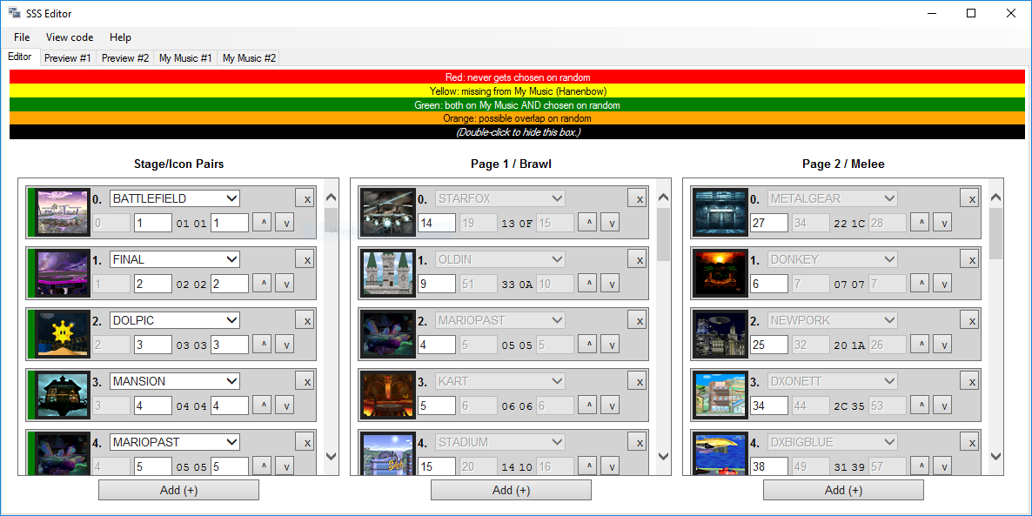This screenshot has width=1032, height=516.
Task: Open the MARIOPAST dropdown in Stage/Icon Pairs
Action: point(174,442)
